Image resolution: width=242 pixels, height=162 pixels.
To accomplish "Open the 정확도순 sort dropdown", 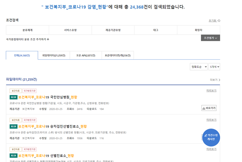I will (x=199, y=67).
